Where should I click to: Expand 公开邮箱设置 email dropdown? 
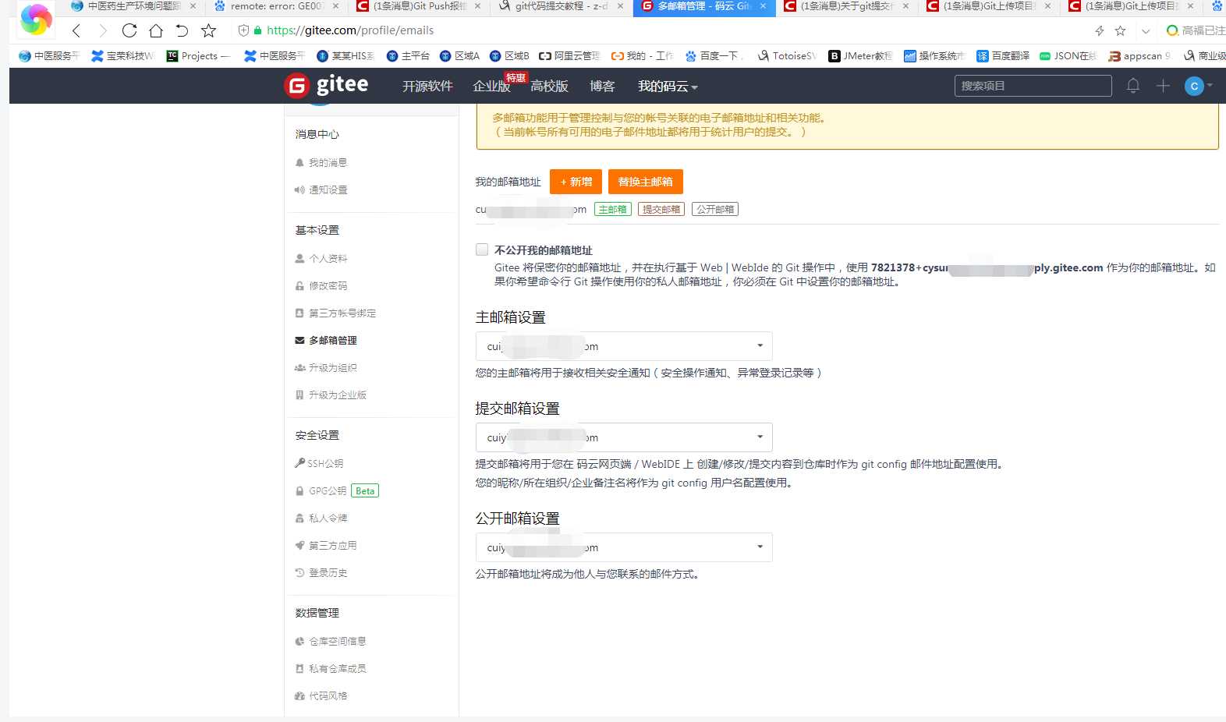624,547
